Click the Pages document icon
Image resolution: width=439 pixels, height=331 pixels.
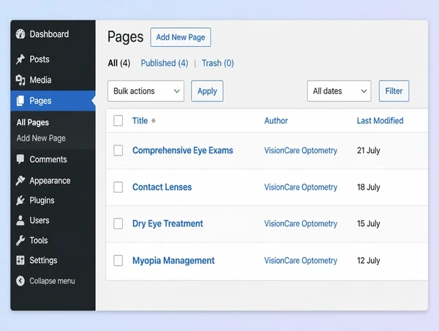pos(20,100)
